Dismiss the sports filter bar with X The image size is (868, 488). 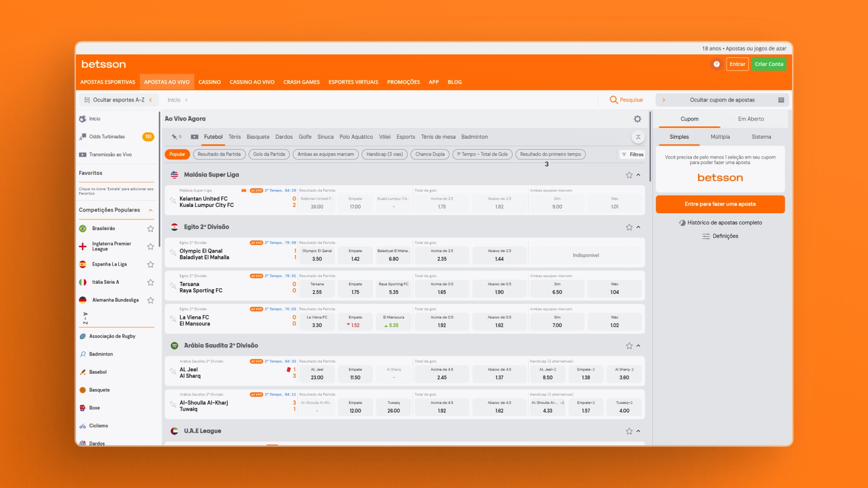(x=638, y=137)
